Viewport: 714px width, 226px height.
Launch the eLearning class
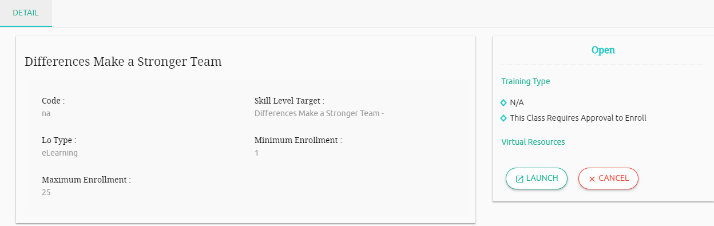pyautogui.click(x=536, y=179)
